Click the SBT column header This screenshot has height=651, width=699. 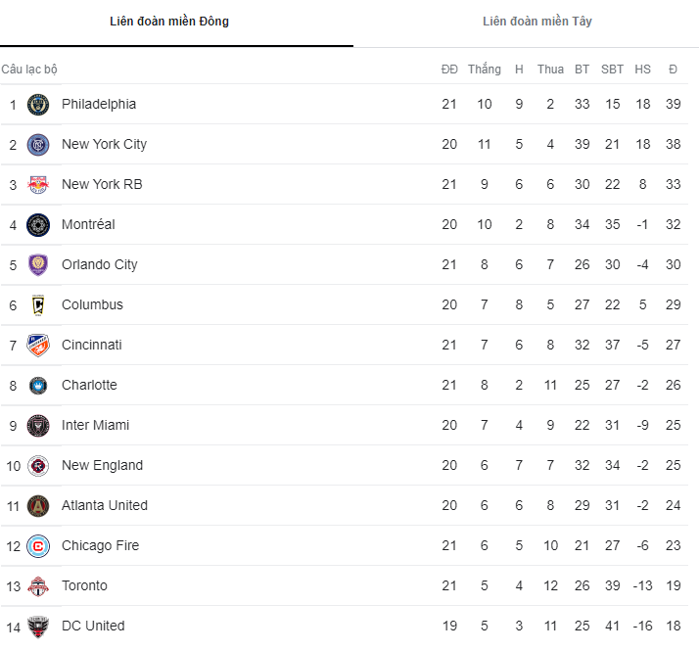click(612, 70)
